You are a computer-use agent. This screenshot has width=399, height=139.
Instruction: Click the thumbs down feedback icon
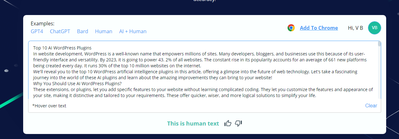[238, 123]
